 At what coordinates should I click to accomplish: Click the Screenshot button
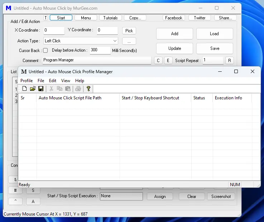pyautogui.click(x=221, y=197)
